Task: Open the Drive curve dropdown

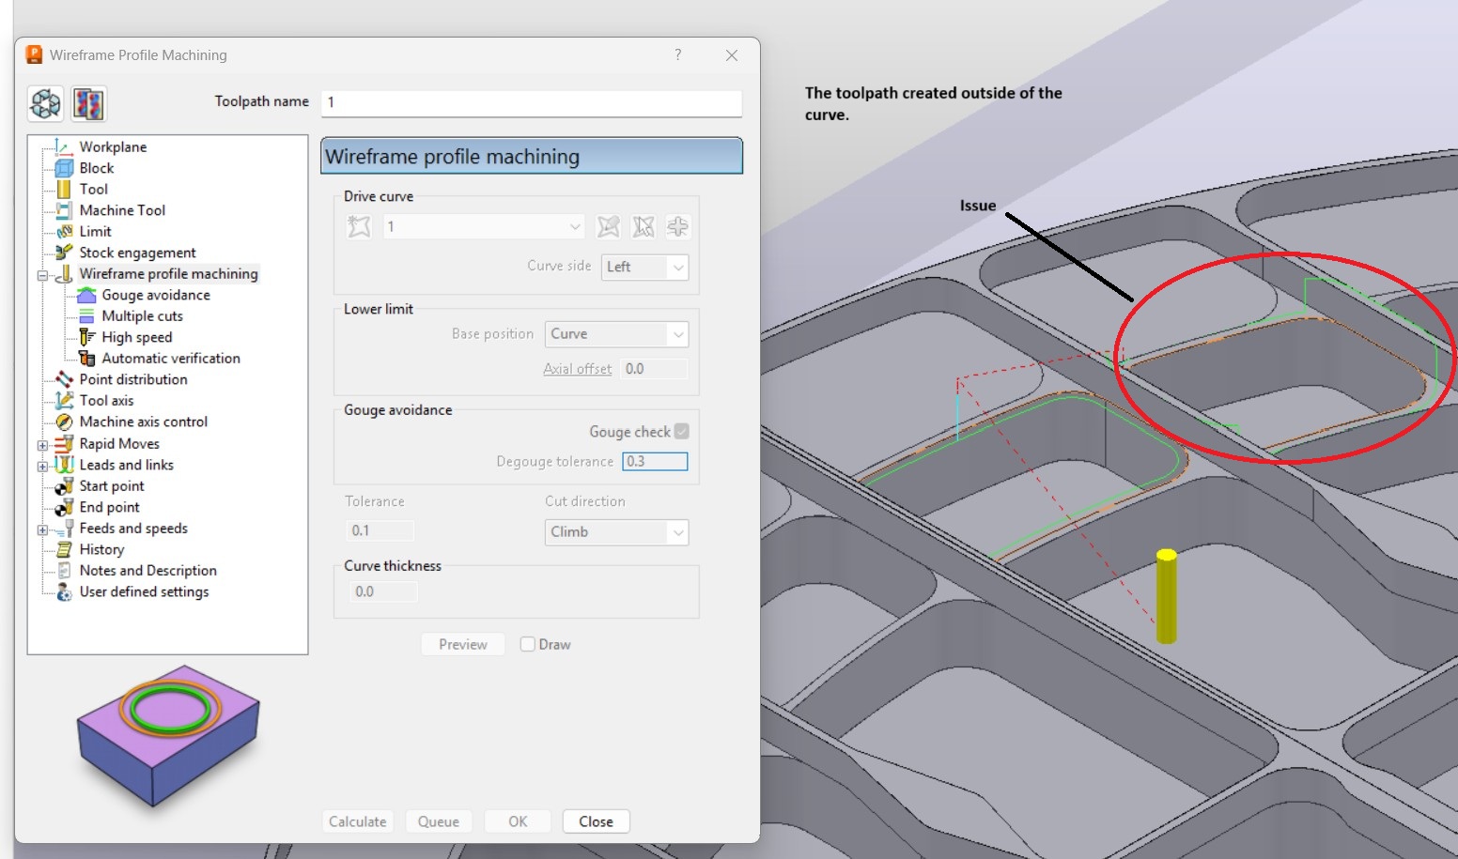Action: (483, 226)
